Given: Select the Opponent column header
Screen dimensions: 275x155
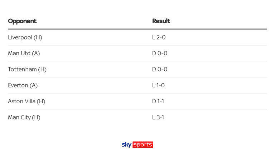Looking at the screenshot, I should tap(22, 21).
